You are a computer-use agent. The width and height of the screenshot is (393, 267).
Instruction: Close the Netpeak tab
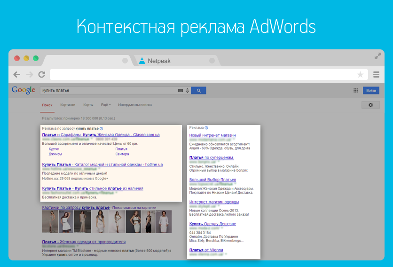(212, 61)
